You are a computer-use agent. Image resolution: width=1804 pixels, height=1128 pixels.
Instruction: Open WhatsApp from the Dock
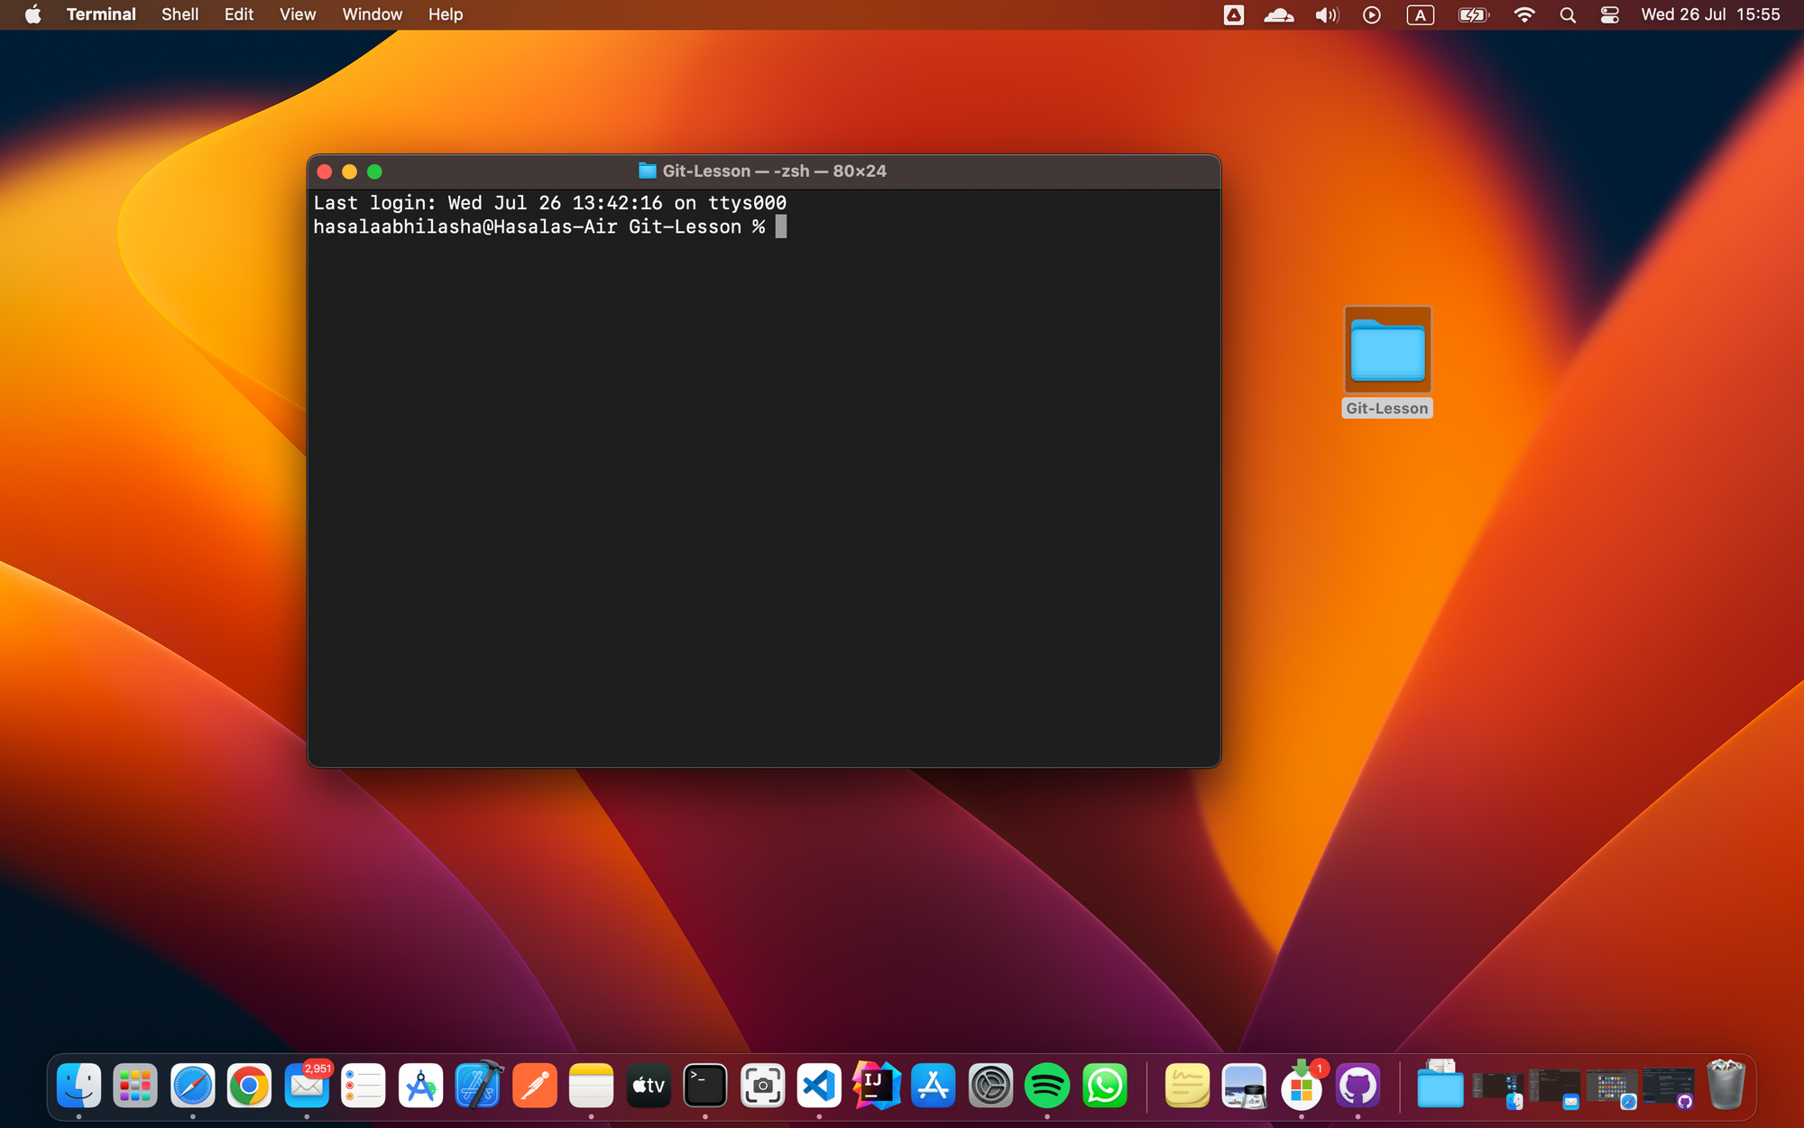(1105, 1086)
